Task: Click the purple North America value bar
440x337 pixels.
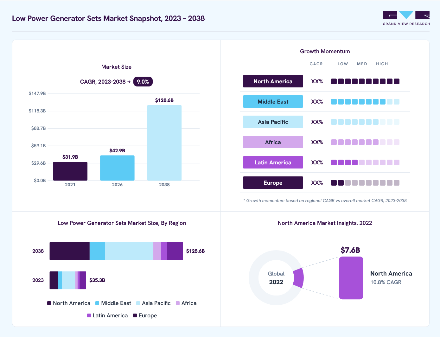Action: 351,278
